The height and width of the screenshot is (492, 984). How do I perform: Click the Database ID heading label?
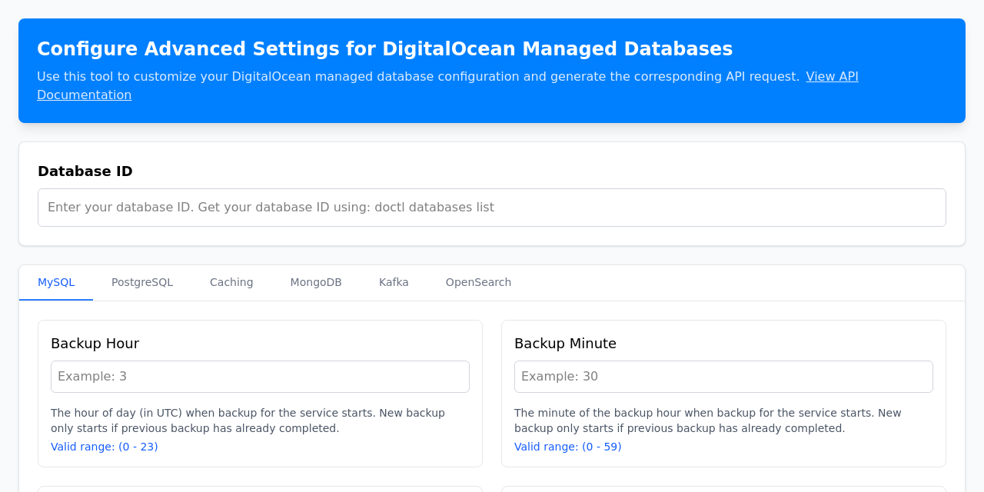pos(85,171)
